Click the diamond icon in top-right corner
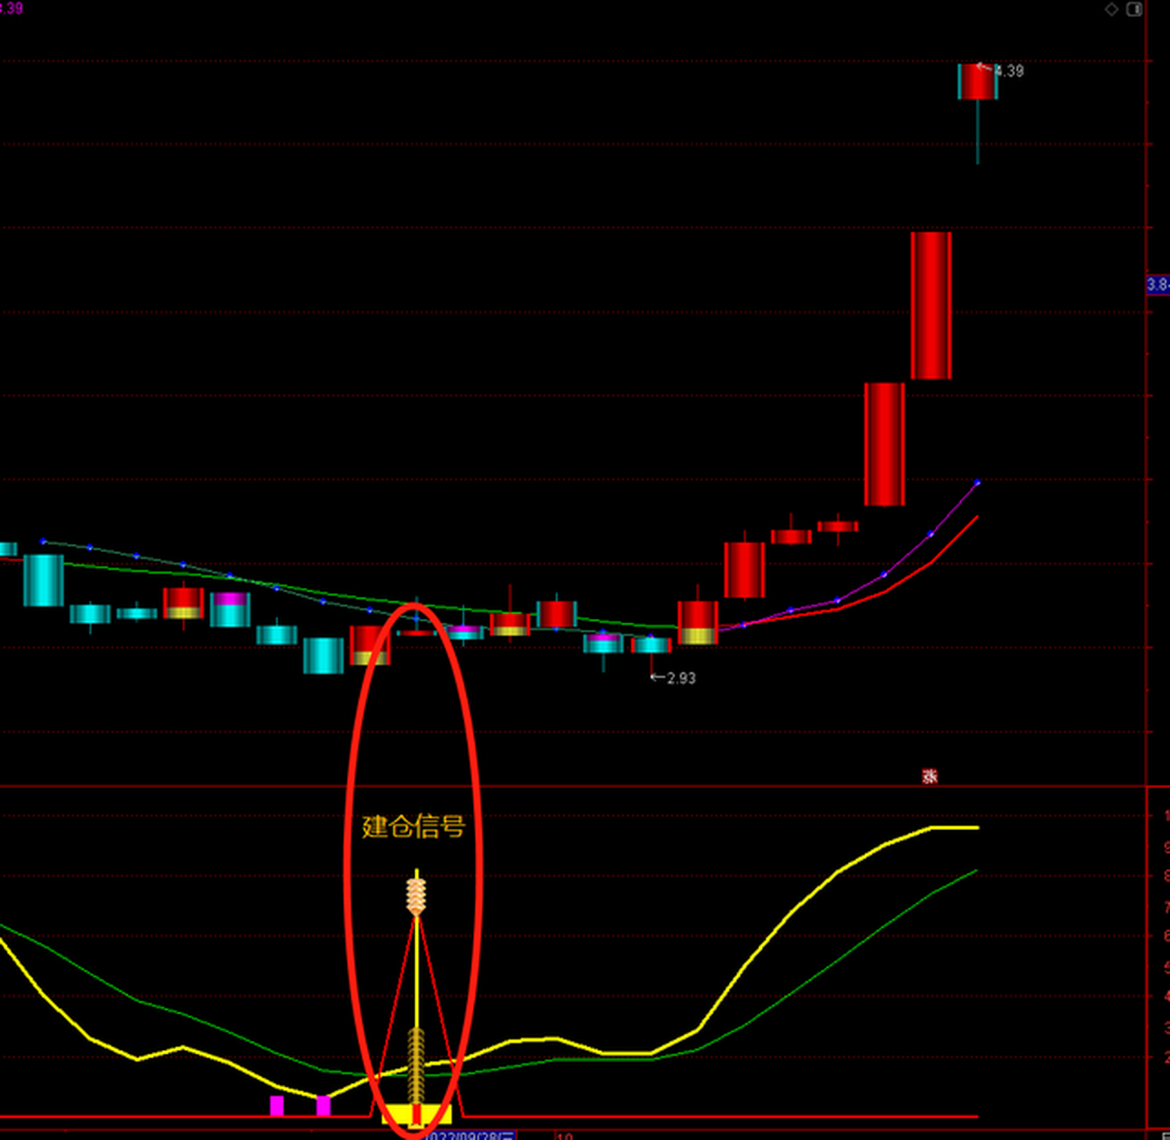The image size is (1170, 1140). click(1111, 10)
